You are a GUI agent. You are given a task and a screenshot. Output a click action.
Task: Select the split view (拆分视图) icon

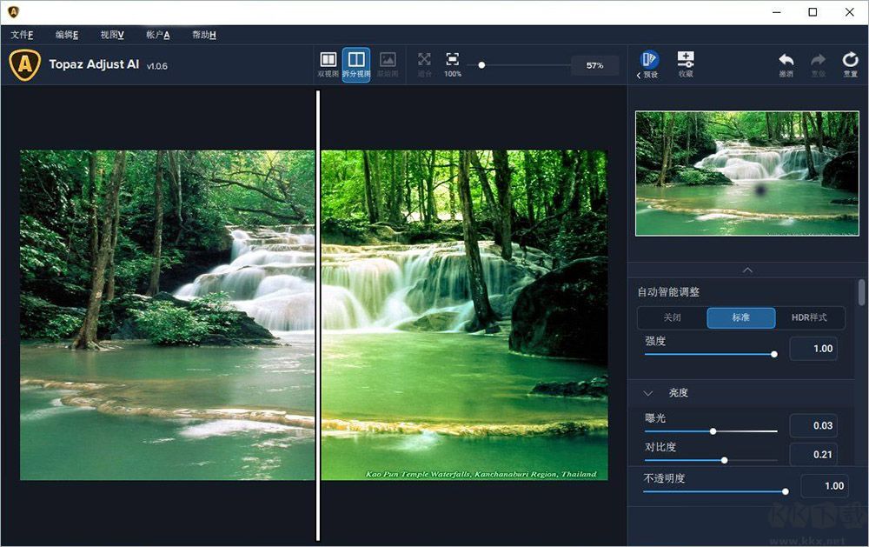point(356,63)
